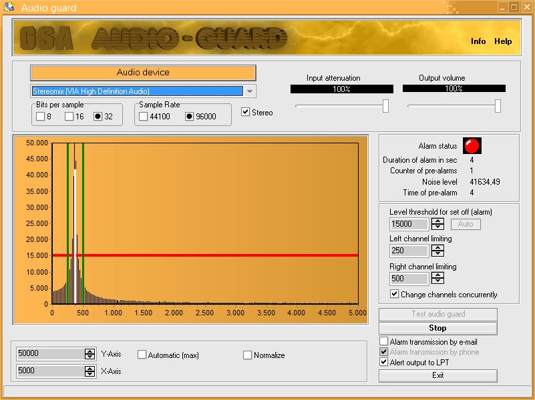Viewport: 535px width, 400px height.
Task: Click the Stop button
Action: (x=437, y=328)
